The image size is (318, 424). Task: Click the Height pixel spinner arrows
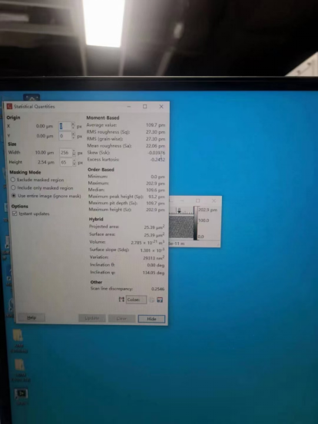(74, 162)
